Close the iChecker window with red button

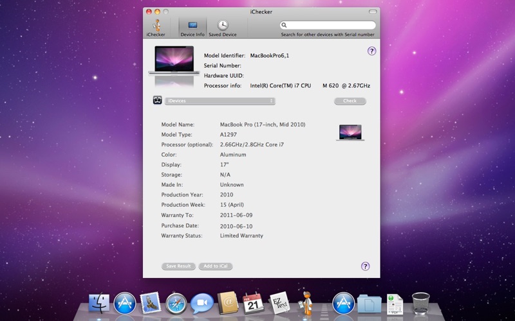click(x=149, y=12)
